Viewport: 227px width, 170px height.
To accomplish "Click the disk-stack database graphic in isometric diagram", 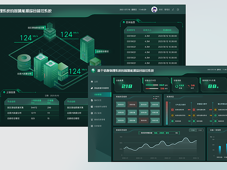I will click(24, 62).
